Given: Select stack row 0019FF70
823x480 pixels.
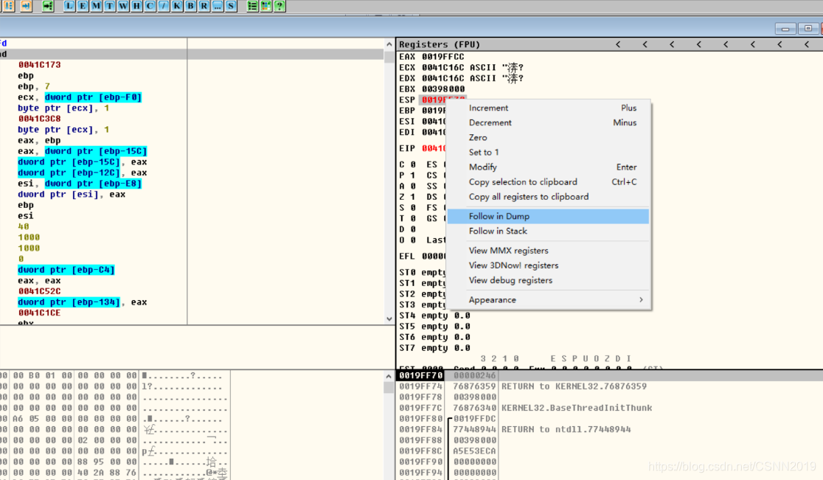Looking at the screenshot, I should (609, 375).
